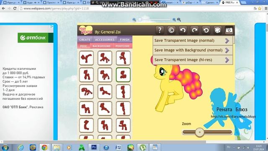This screenshot has height=151, width=268.
Task: Switch to the FREE Fu browser tab
Action: 229,3
